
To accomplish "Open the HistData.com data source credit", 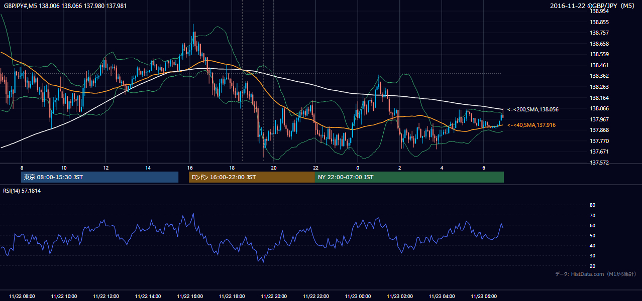I will pyautogui.click(x=596, y=274).
